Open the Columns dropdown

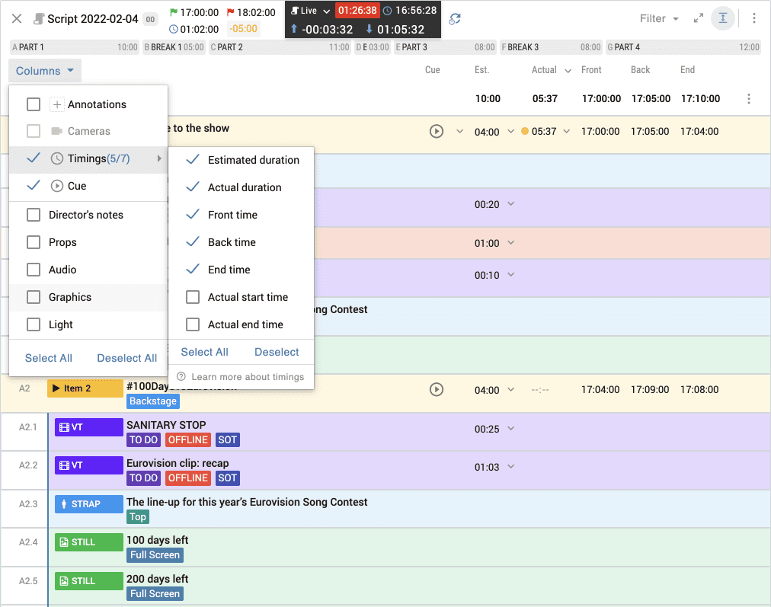tap(45, 71)
